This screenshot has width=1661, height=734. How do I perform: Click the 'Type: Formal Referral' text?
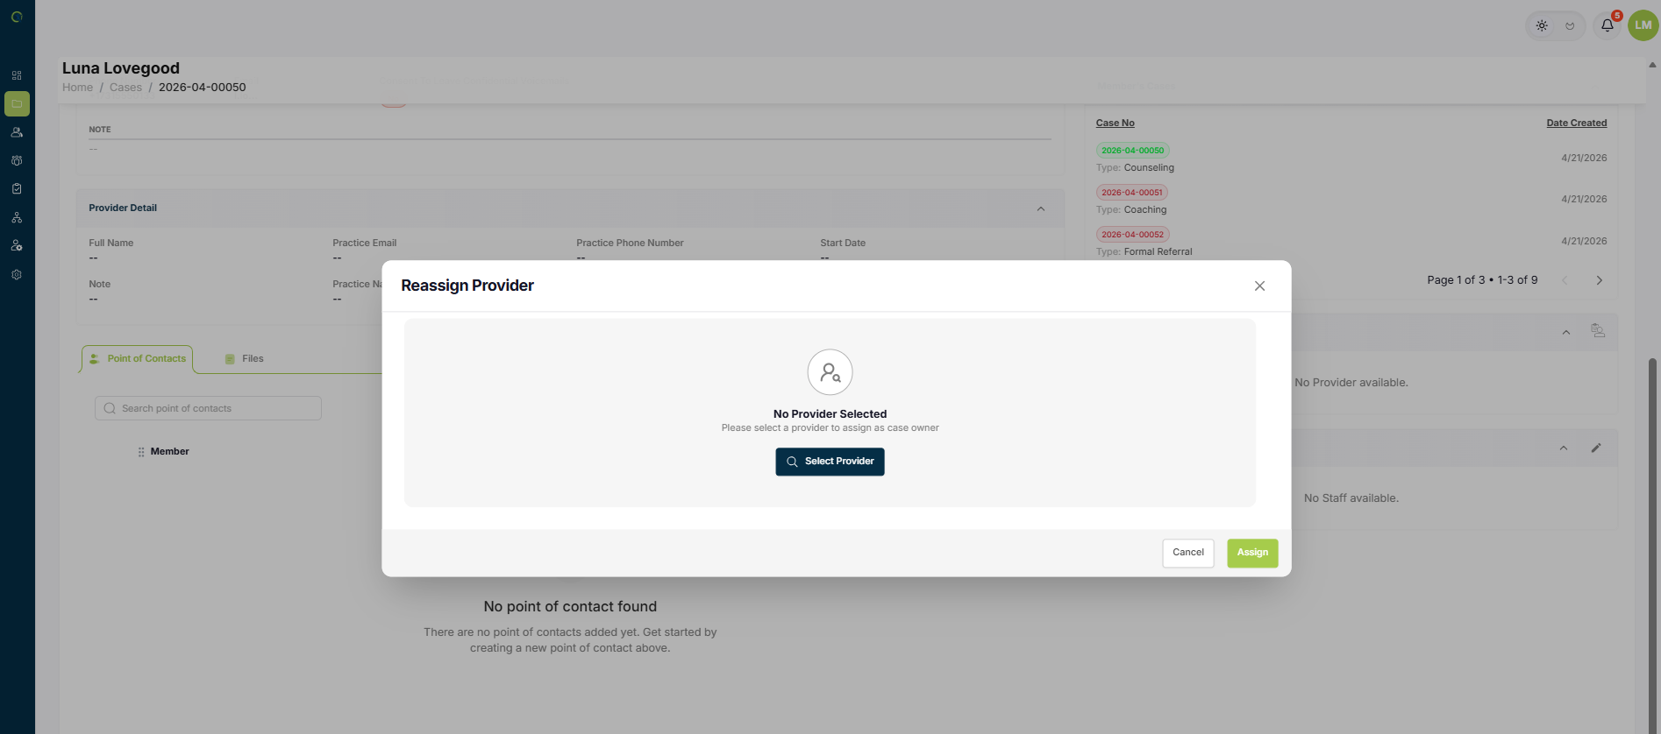click(x=1144, y=251)
